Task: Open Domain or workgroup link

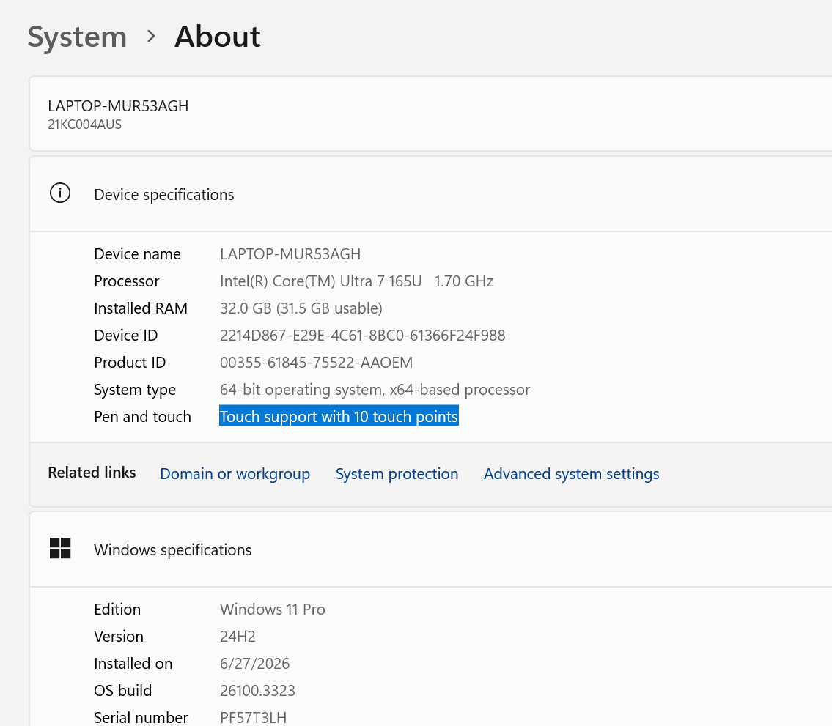Action: click(x=235, y=473)
